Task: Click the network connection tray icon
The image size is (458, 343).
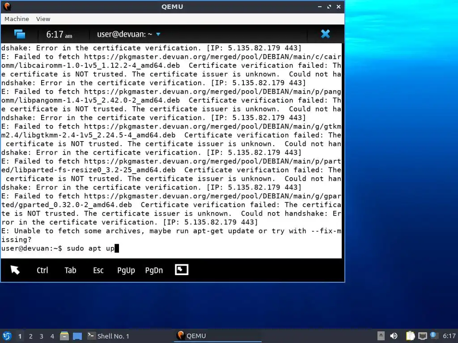Action: click(423, 336)
